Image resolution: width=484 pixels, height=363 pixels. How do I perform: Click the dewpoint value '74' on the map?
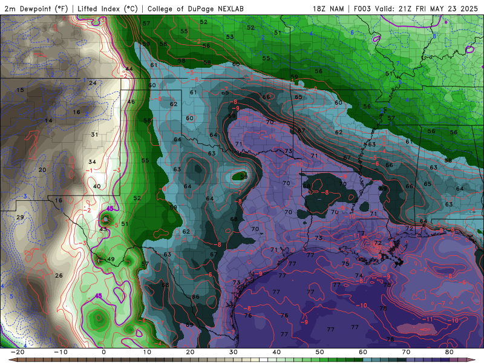[x=359, y=275]
